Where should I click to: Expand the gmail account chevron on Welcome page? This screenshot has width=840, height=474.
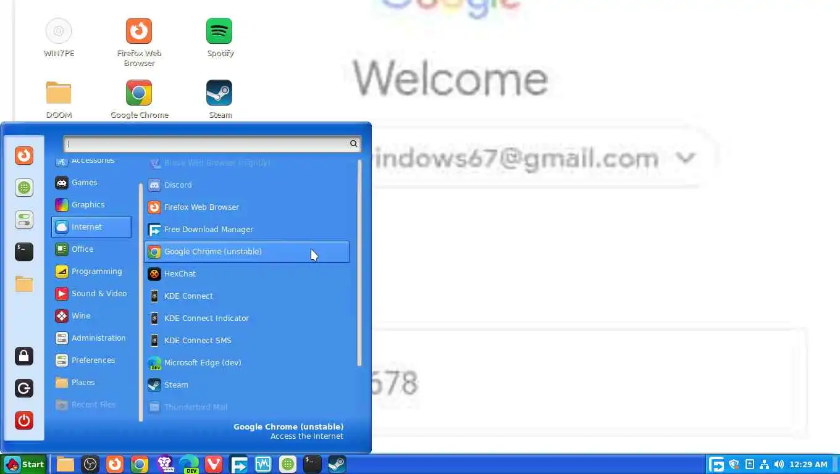pyautogui.click(x=686, y=158)
